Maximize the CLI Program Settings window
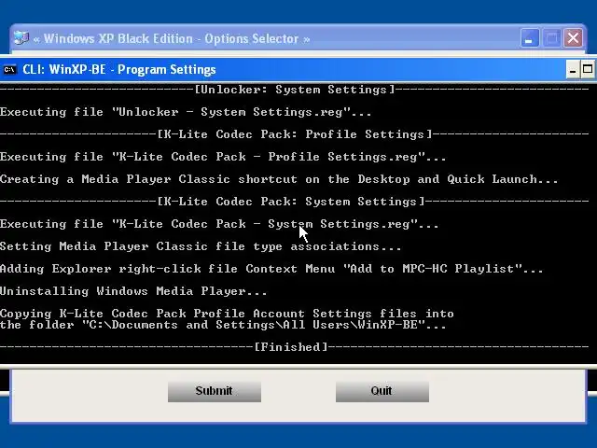Screen dimensions: 597x448 pos(588,70)
